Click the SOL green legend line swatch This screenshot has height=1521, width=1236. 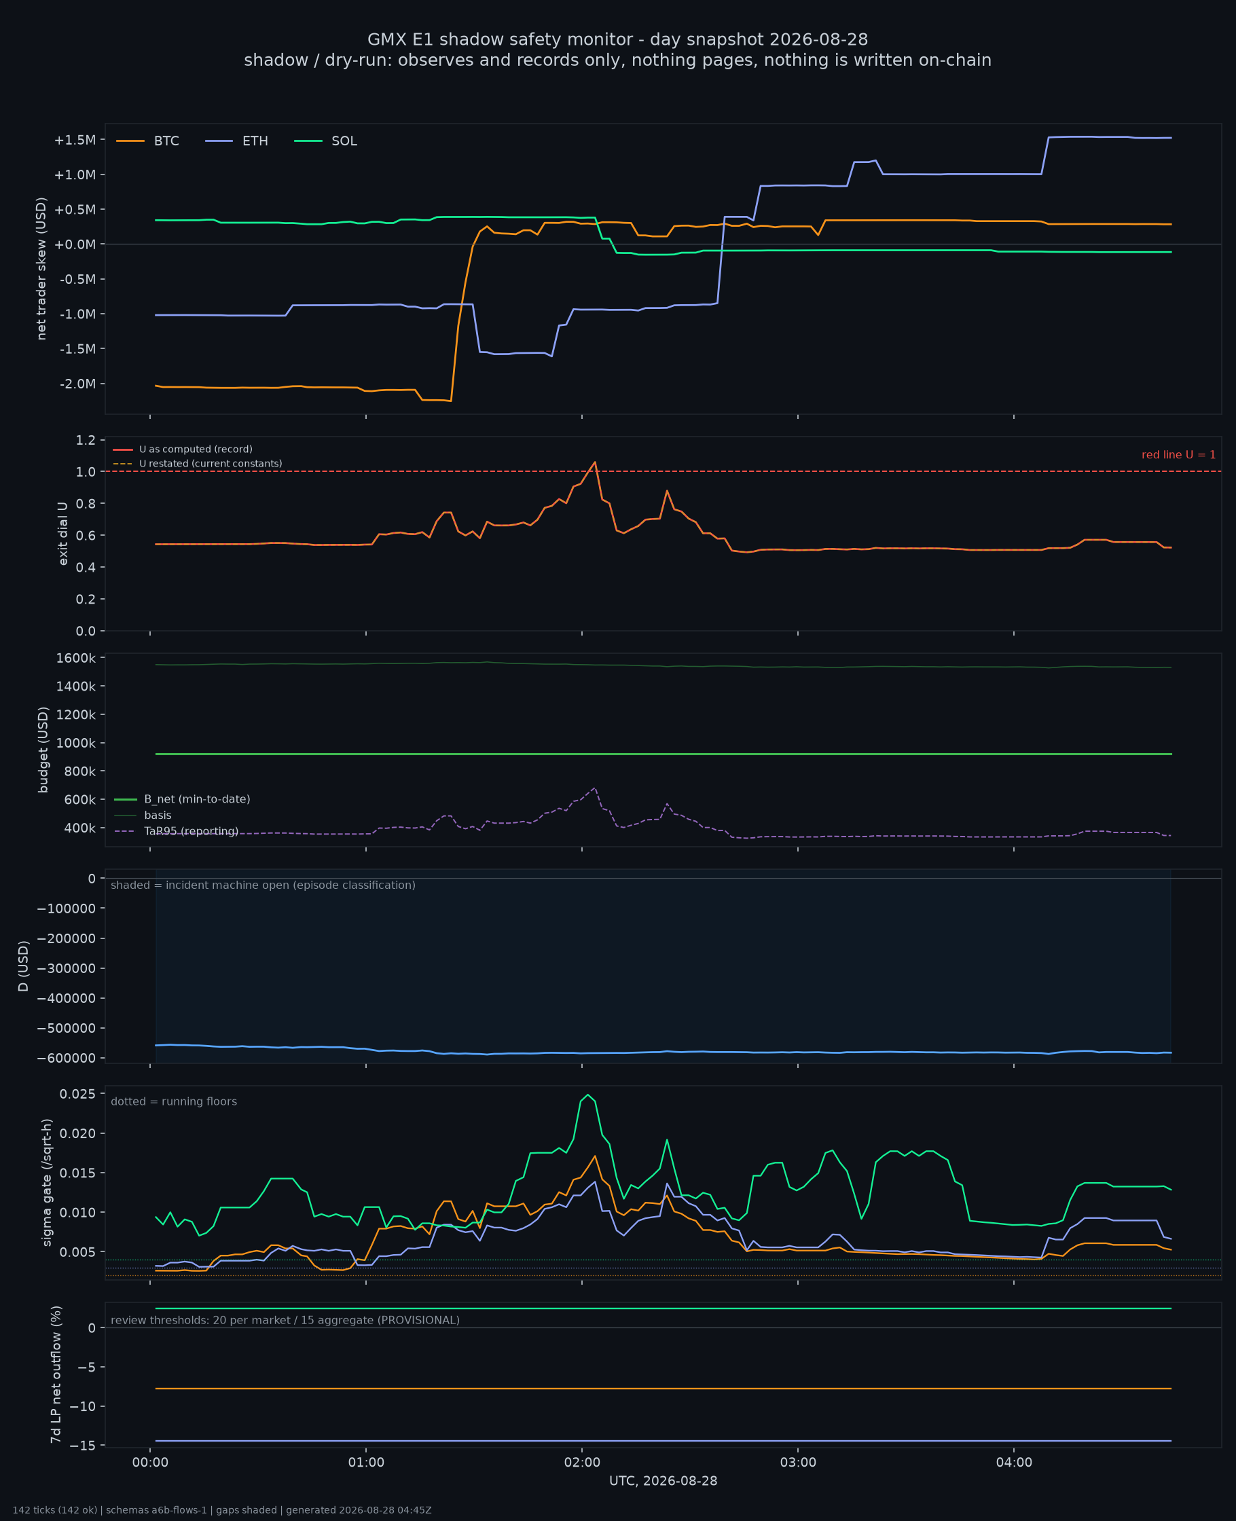click(308, 141)
